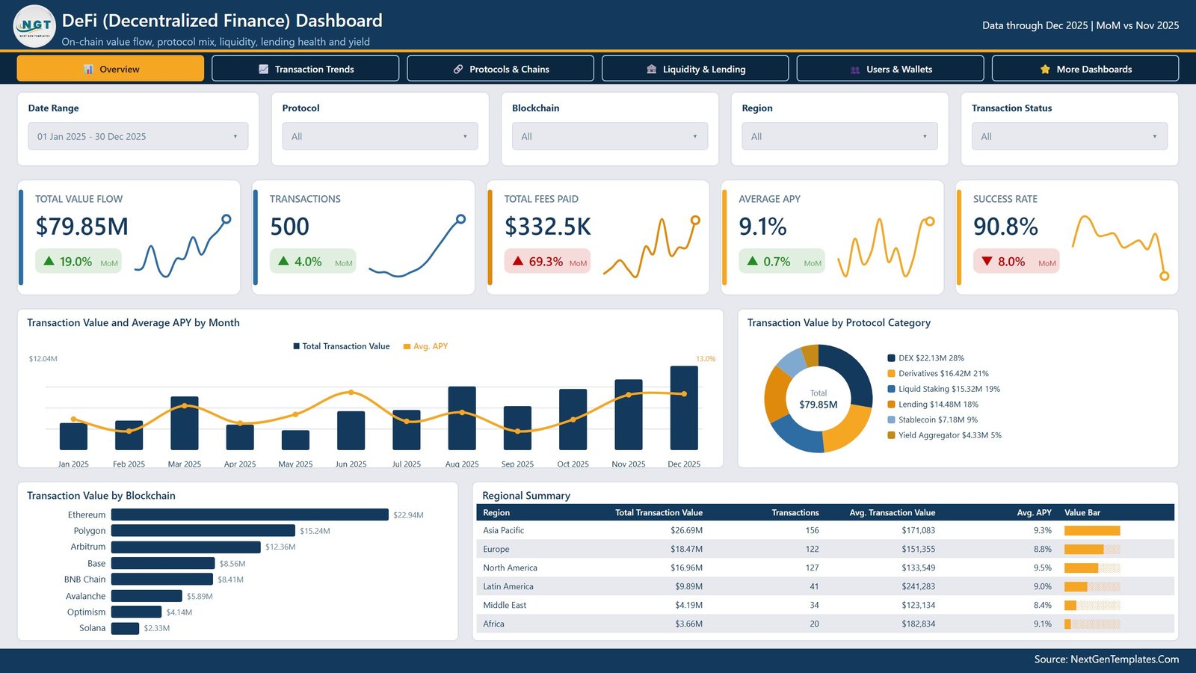This screenshot has height=673, width=1196.
Task: Toggle the Total Transaction Value legend item
Action: point(342,346)
